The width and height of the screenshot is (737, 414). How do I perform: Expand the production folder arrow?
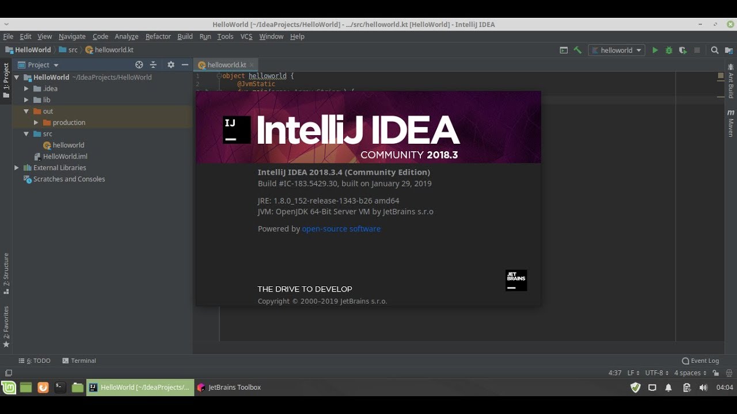pyautogui.click(x=36, y=122)
